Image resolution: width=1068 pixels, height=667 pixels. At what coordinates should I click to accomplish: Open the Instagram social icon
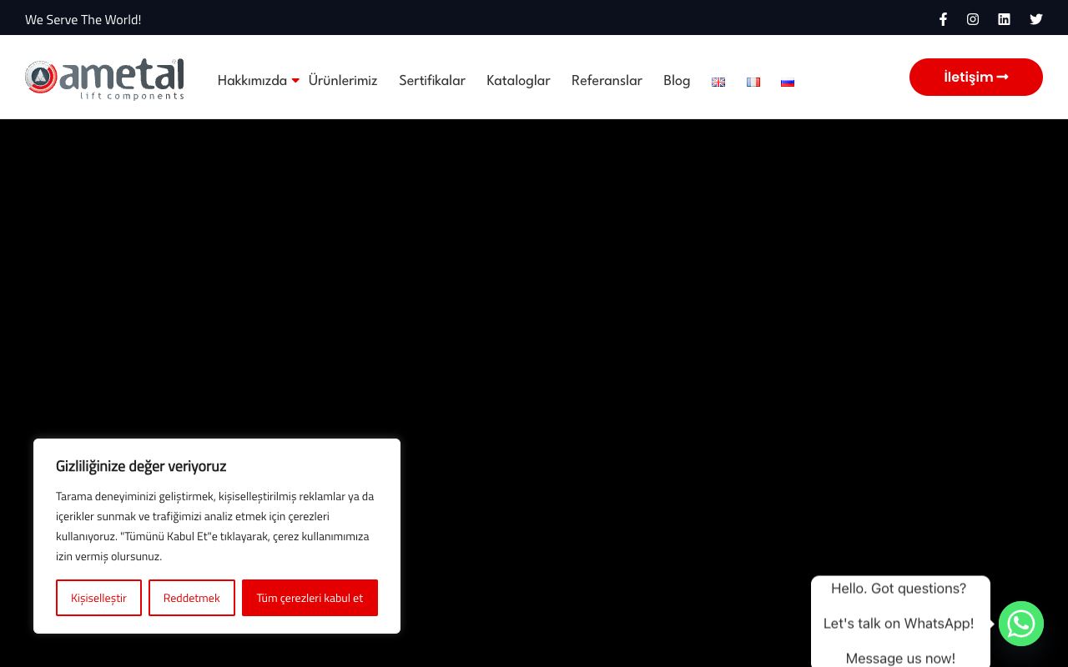click(x=973, y=19)
